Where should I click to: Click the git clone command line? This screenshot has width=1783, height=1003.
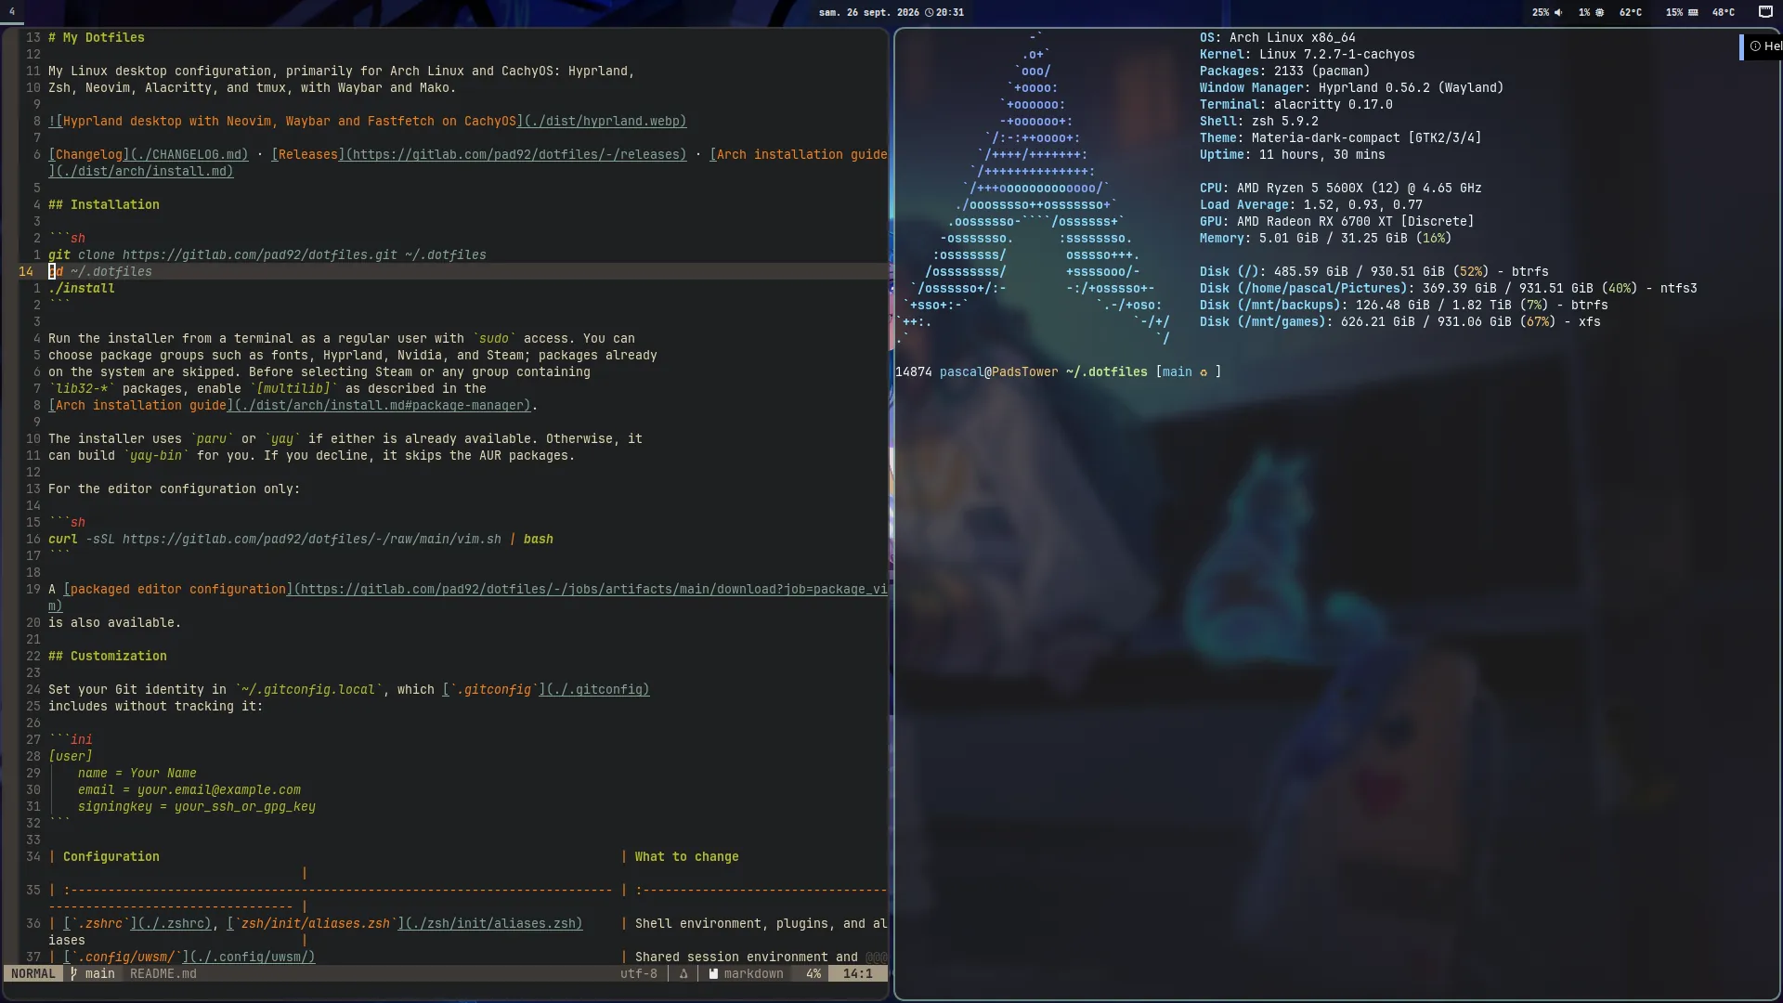(267, 254)
